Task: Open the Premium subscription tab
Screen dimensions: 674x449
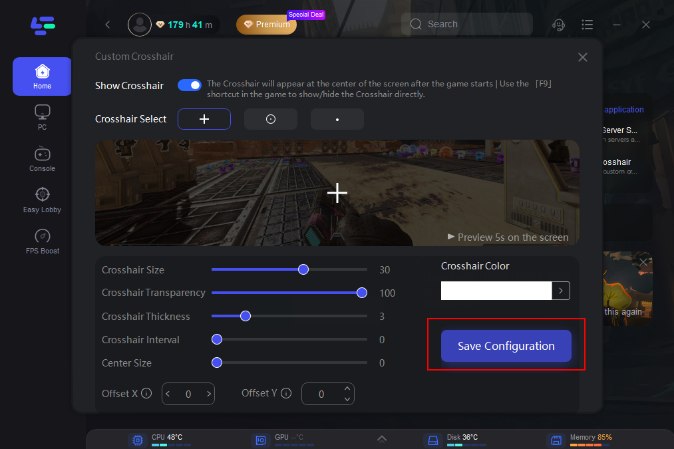Action: 265,24
